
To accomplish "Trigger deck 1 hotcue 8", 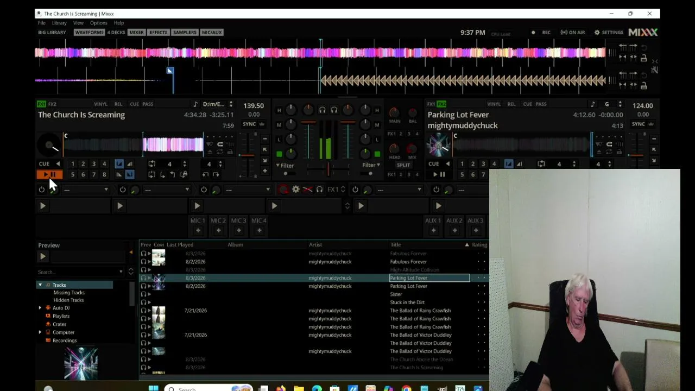I will tap(104, 174).
